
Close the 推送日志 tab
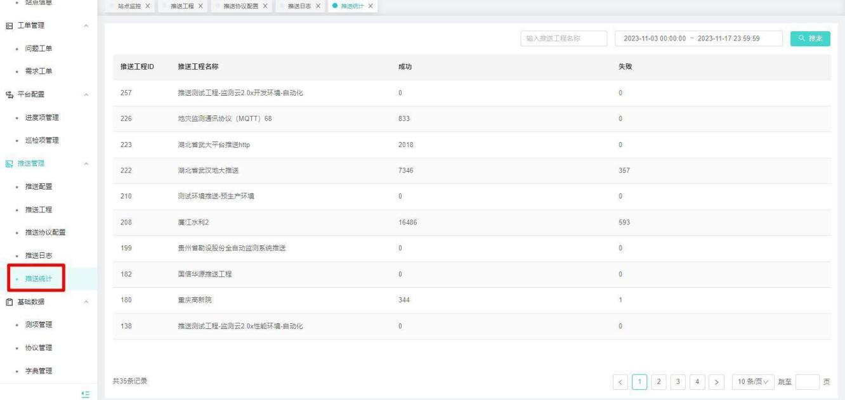(317, 6)
